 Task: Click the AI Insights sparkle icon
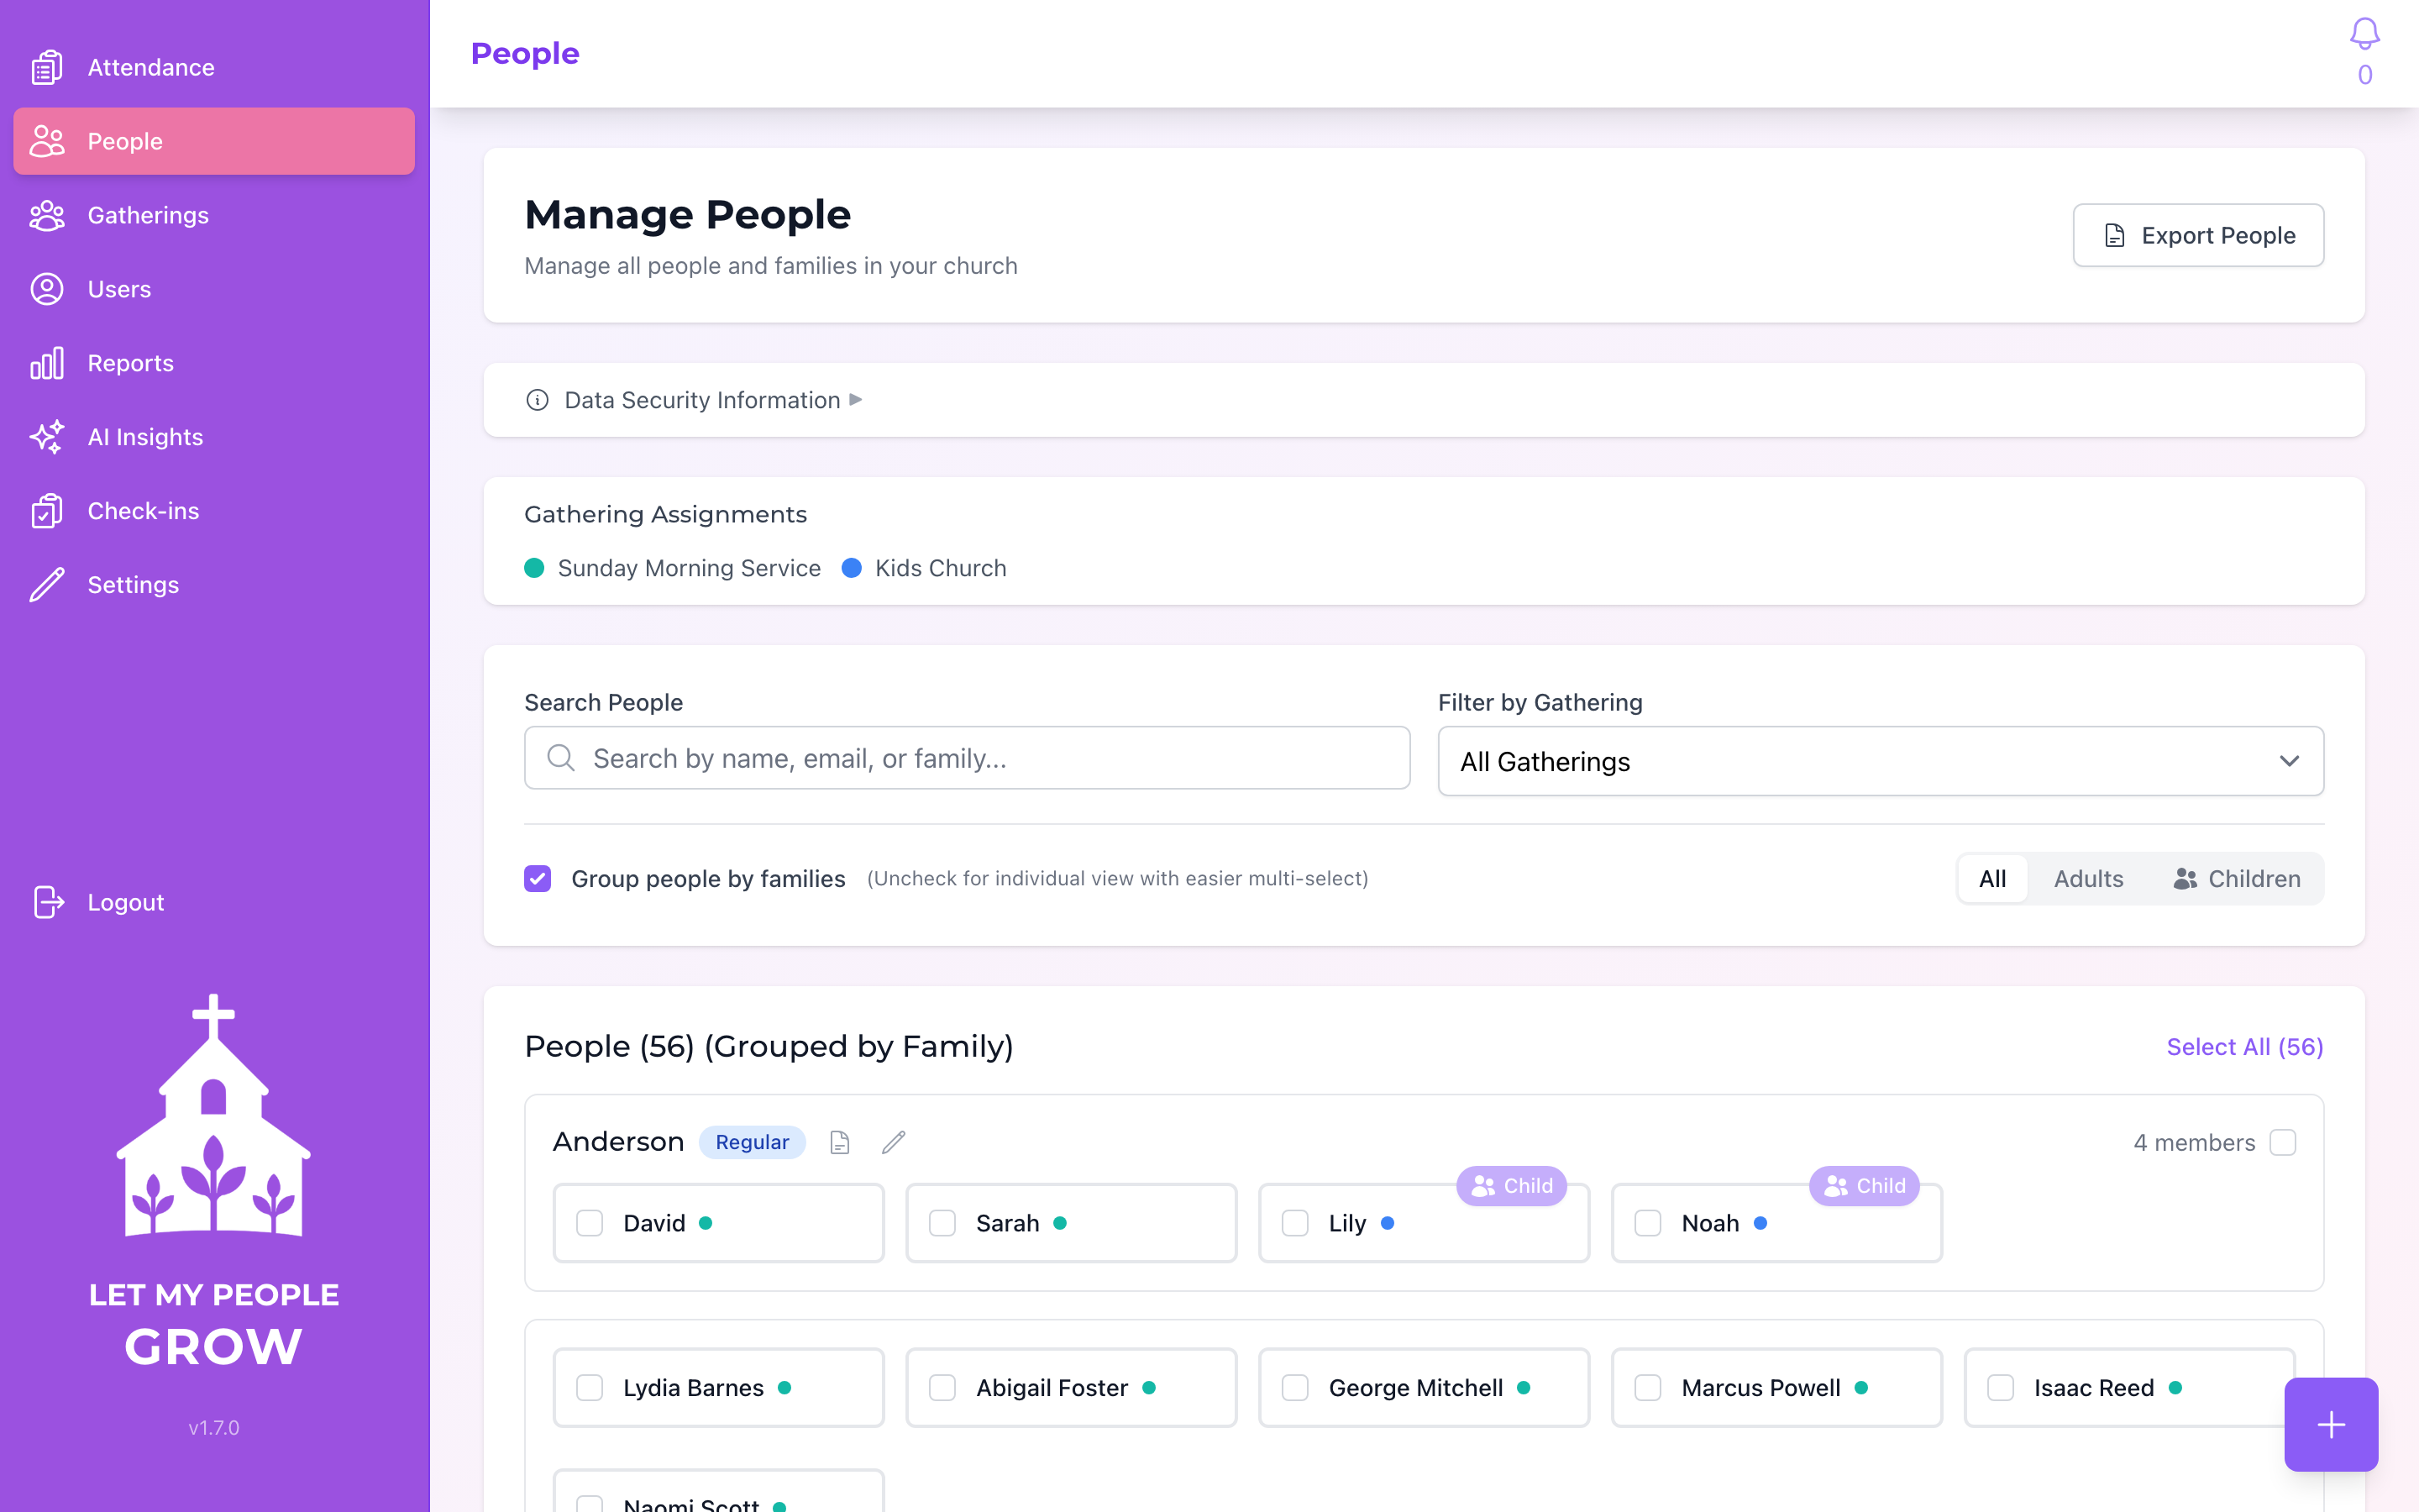(47, 437)
